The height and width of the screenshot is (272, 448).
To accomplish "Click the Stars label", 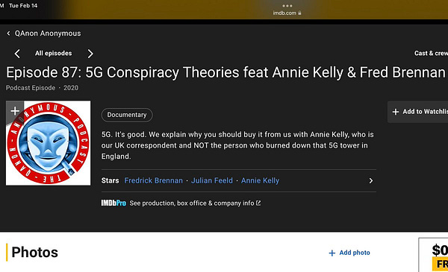I will 110,180.
